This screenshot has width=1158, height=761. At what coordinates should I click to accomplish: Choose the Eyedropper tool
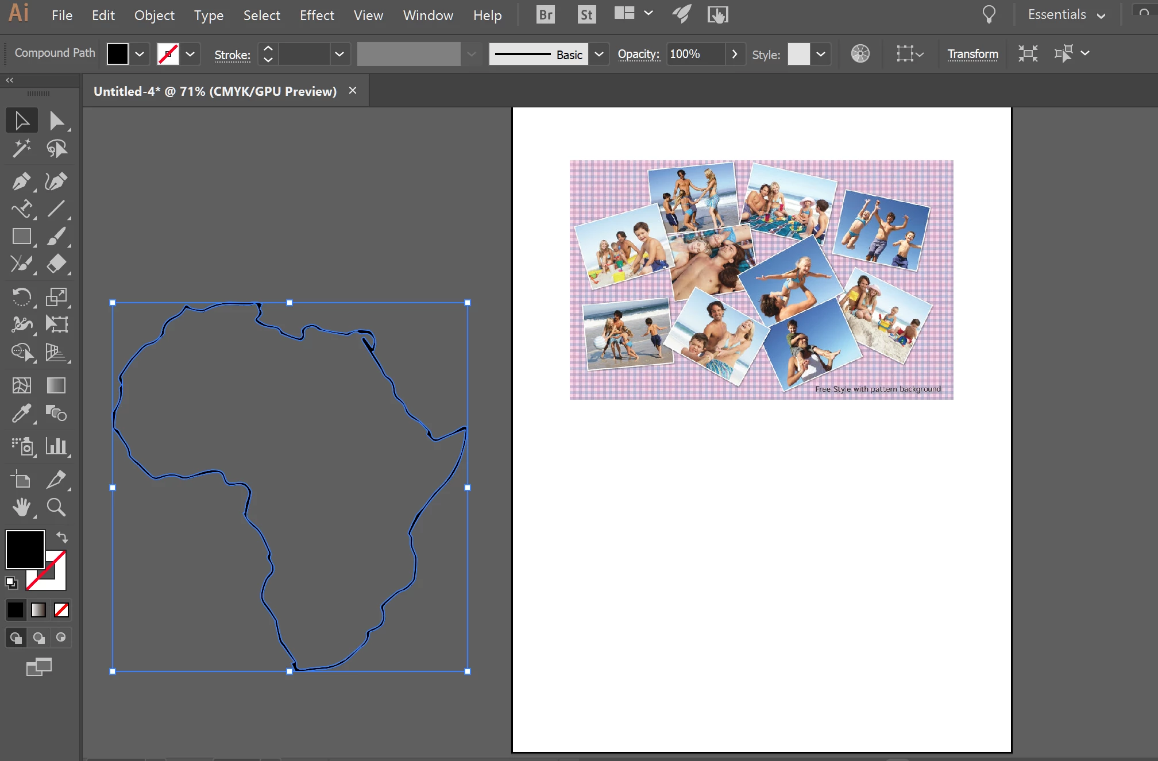click(x=22, y=414)
